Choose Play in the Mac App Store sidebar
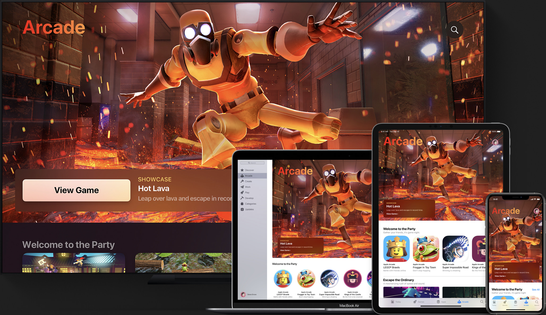This screenshot has height=315, width=546. (x=247, y=192)
